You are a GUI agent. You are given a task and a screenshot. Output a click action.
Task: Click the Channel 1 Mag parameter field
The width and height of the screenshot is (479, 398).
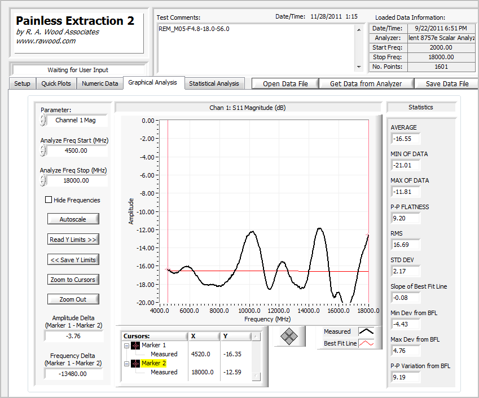coord(76,120)
